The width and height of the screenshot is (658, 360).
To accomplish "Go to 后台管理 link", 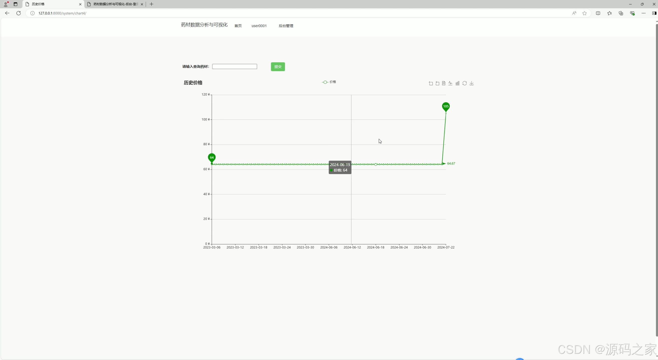I will (286, 26).
